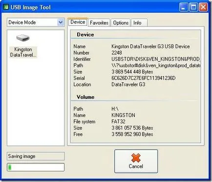Image resolution: width=212 pixels, height=182 pixels.
Task: Open the Options tab
Action: pyautogui.click(x=121, y=22)
